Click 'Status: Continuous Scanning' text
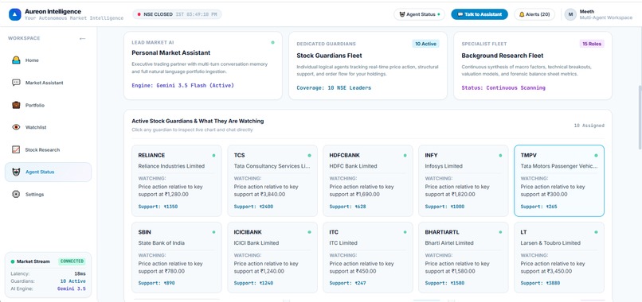Image resolution: width=642 pixels, height=302 pixels. click(x=503, y=88)
